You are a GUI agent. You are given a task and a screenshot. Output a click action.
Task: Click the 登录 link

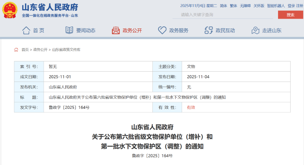pos(291,6)
